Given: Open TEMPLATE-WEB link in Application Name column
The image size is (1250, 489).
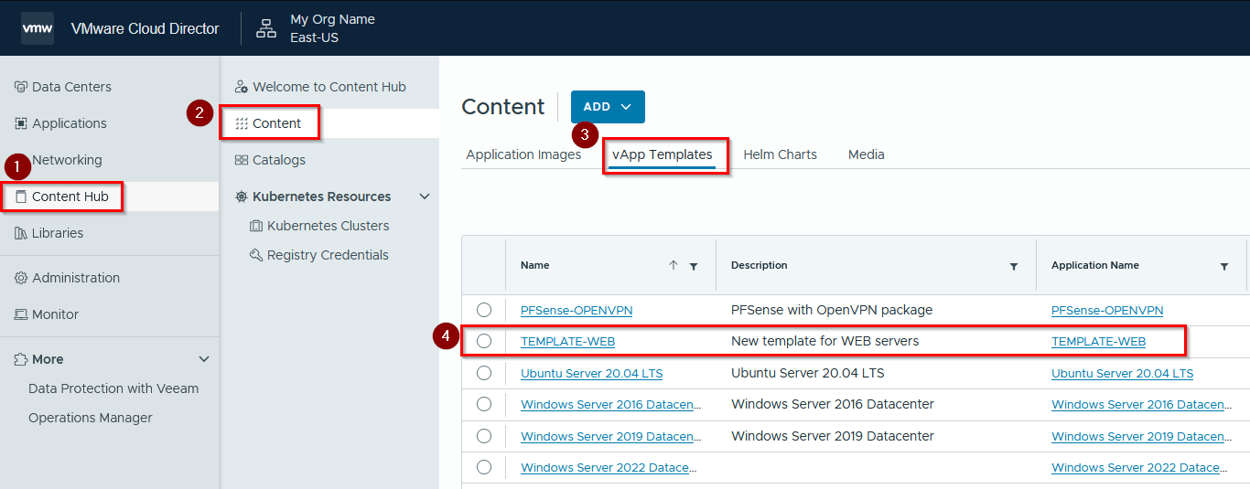Looking at the screenshot, I should pyautogui.click(x=1098, y=341).
